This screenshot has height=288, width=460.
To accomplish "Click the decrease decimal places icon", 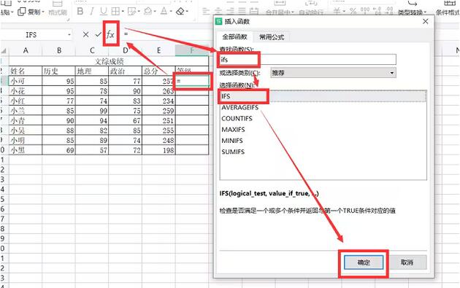I will pos(389,11).
